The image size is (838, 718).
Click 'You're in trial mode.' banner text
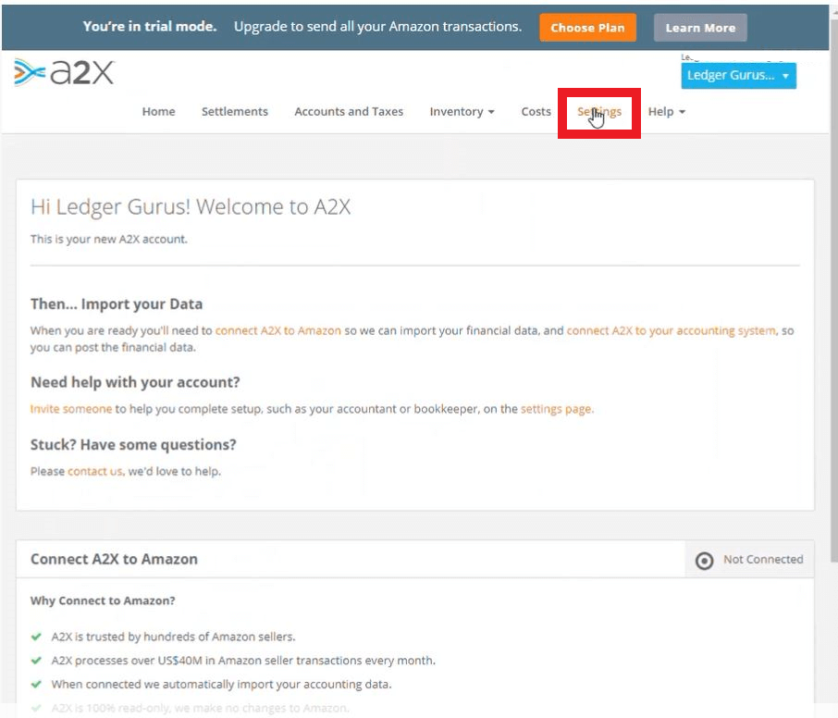tap(150, 27)
